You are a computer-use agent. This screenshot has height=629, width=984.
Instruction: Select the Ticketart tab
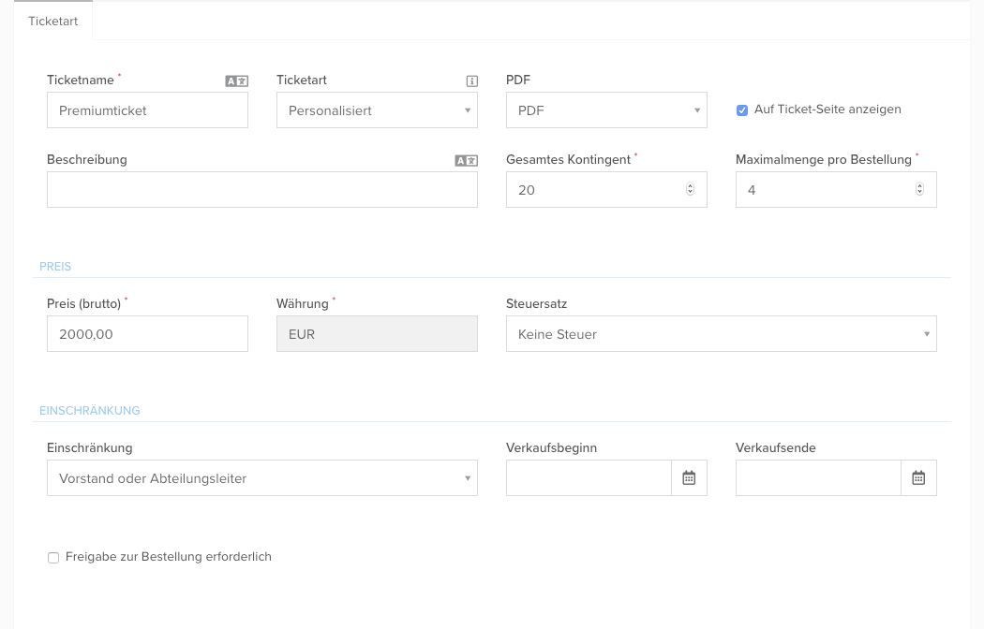53,21
